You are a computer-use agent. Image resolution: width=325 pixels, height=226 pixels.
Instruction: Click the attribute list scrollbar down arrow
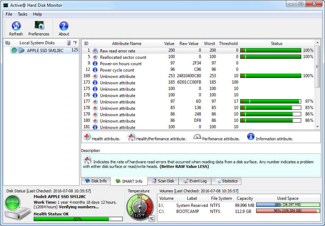(318, 127)
